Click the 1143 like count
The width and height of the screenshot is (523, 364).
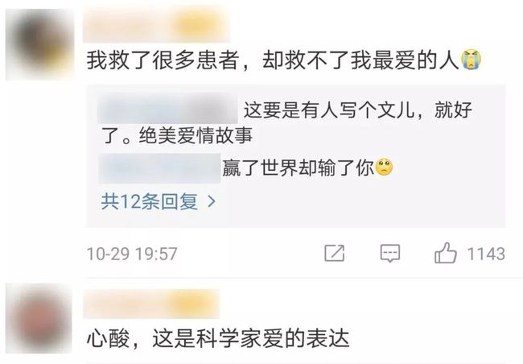pyautogui.click(x=486, y=254)
